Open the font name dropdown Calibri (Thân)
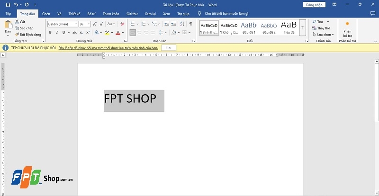Screen dimensions: 379x196 pyautogui.click(x=76, y=24)
